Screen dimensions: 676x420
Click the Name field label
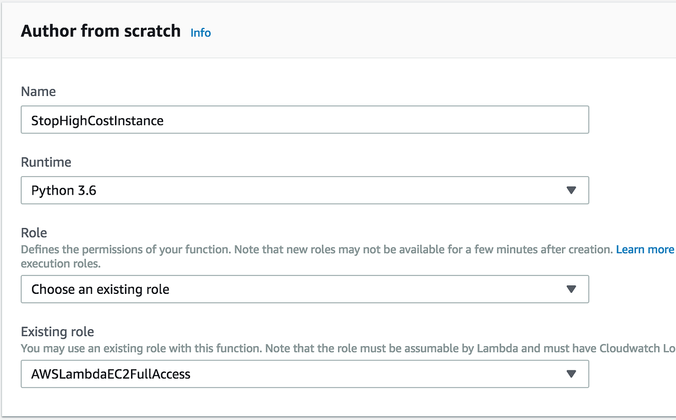pos(39,92)
